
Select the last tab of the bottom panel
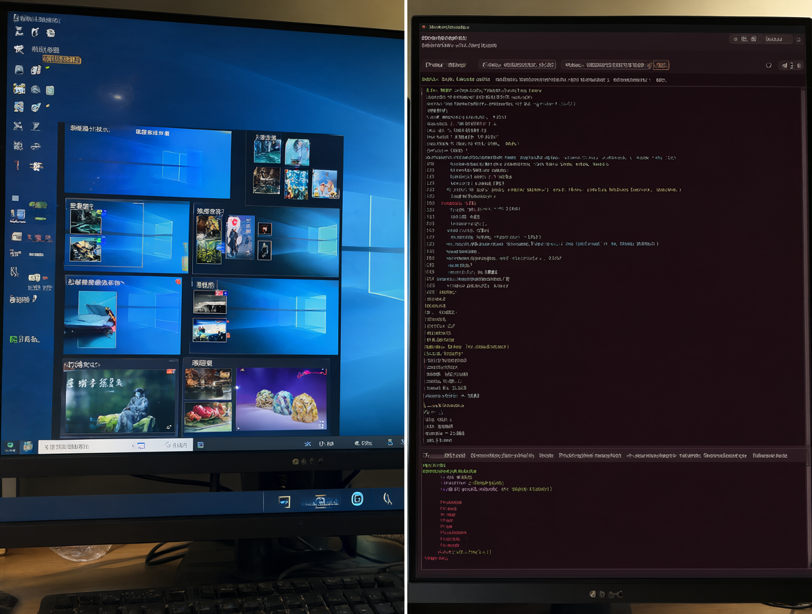769,456
